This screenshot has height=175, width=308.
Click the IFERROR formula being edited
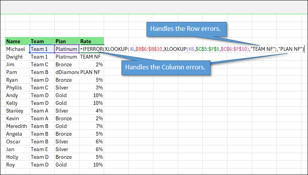click(192, 49)
